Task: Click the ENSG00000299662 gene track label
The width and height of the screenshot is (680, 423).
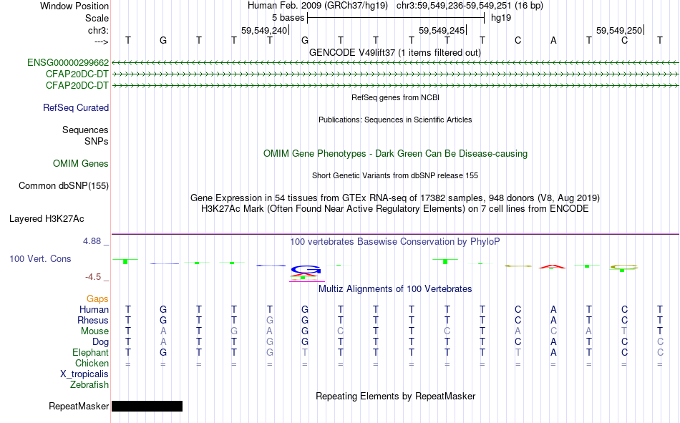Action: click(x=68, y=62)
